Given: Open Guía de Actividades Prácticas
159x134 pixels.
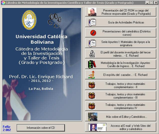Looking at the screenshot, I should pos(121,22).
